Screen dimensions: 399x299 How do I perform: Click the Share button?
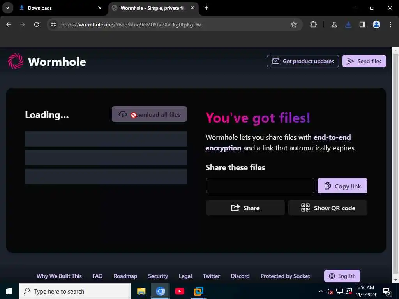pyautogui.click(x=245, y=208)
